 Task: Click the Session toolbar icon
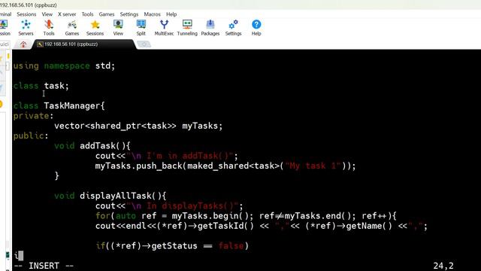(x=5, y=28)
